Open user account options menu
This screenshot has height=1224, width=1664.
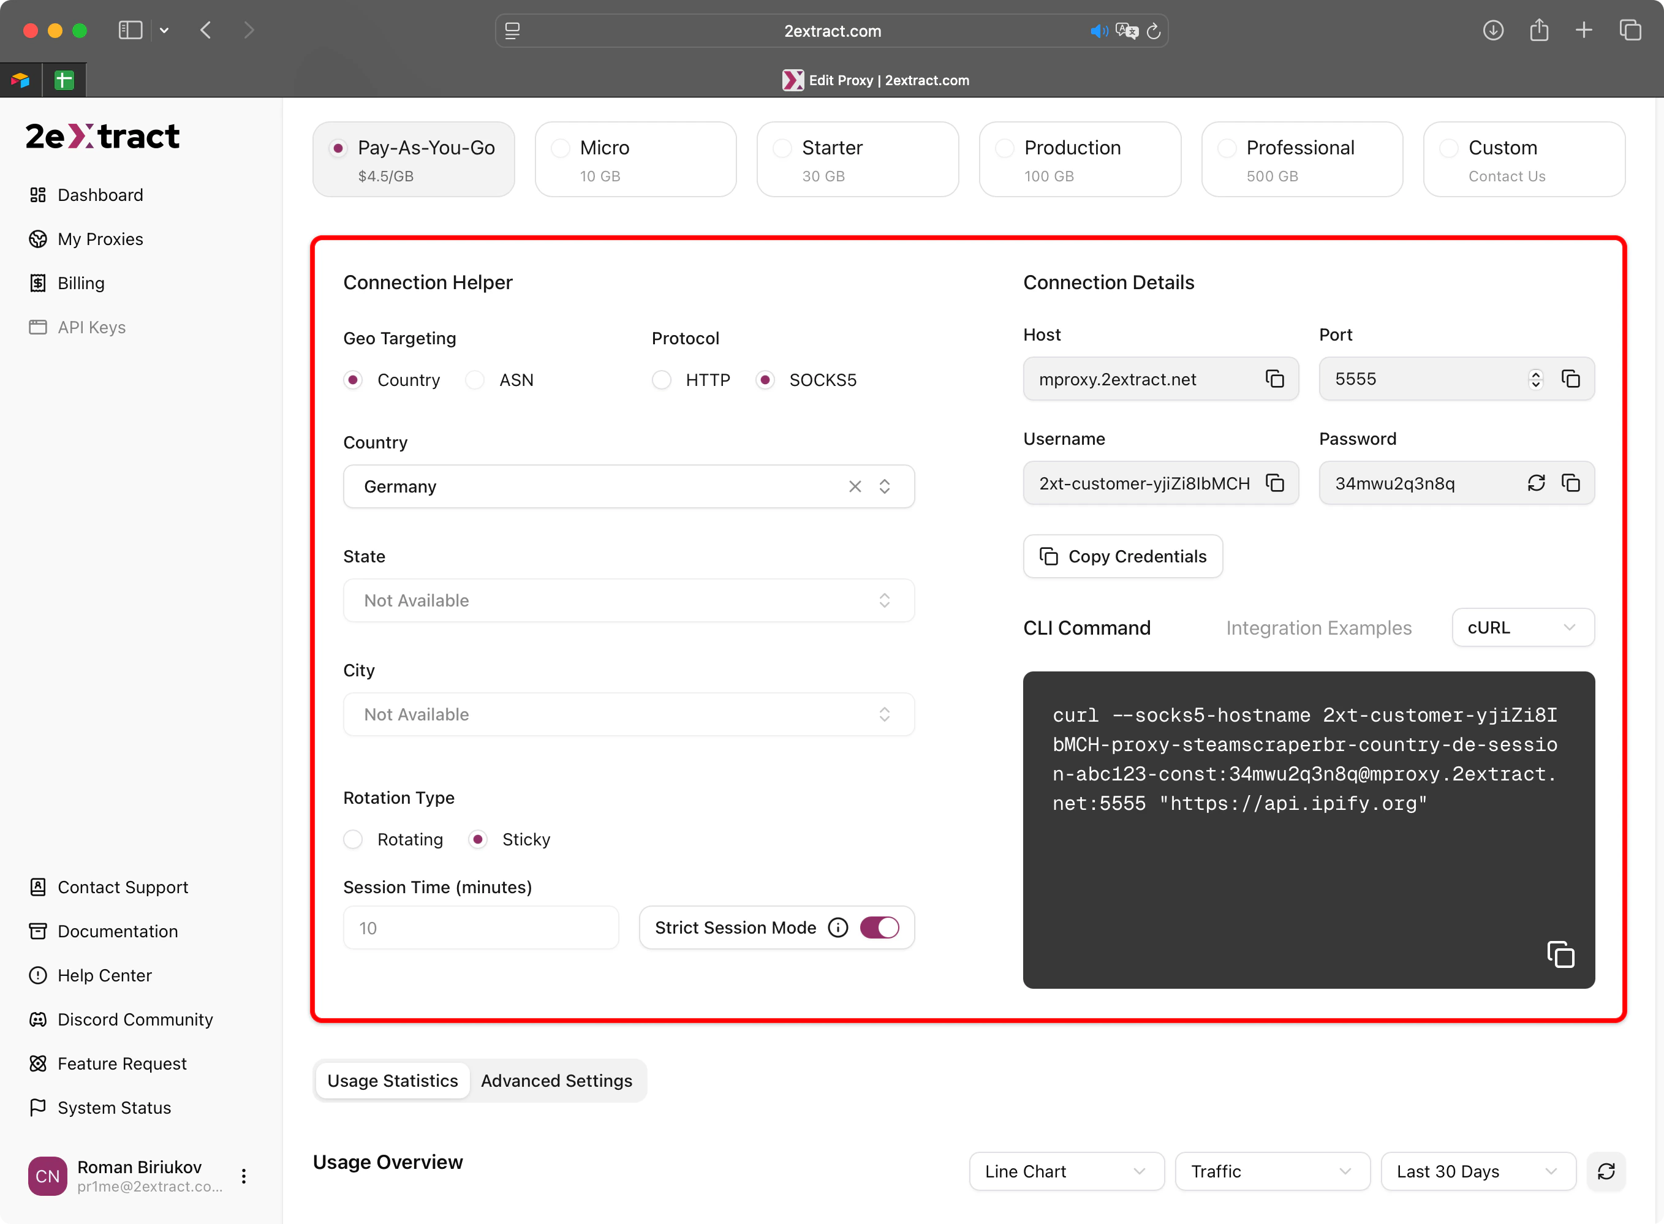tap(244, 1176)
